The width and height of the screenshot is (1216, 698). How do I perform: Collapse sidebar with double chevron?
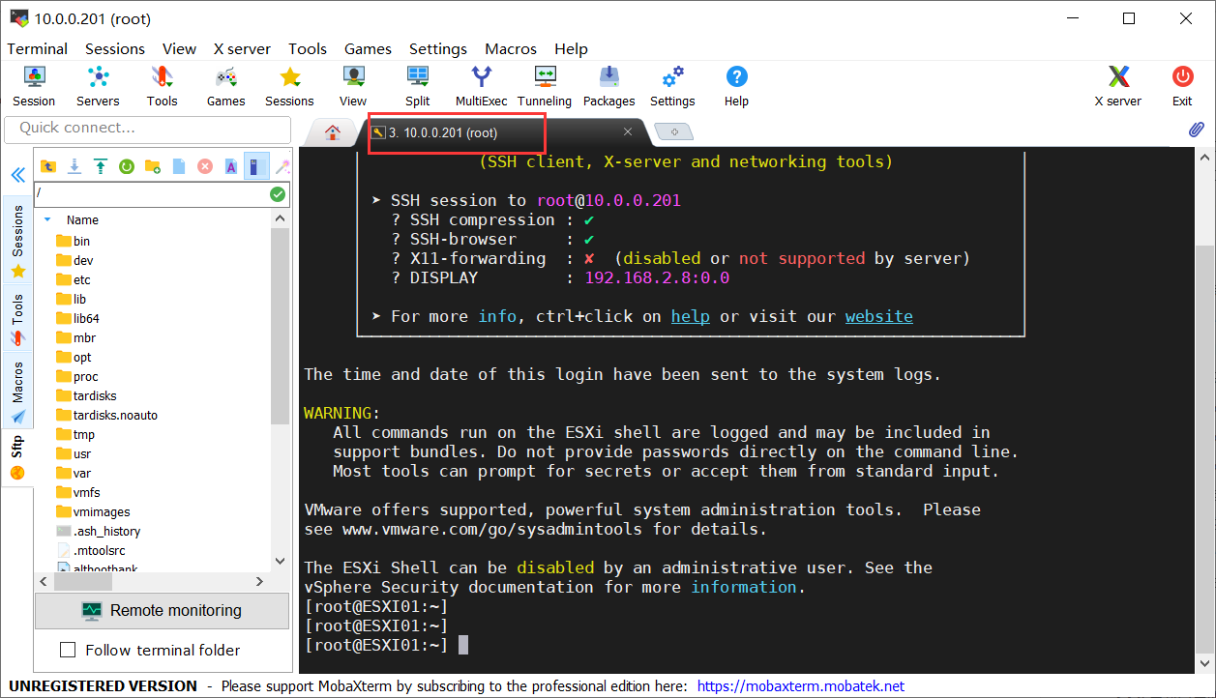[x=17, y=175]
